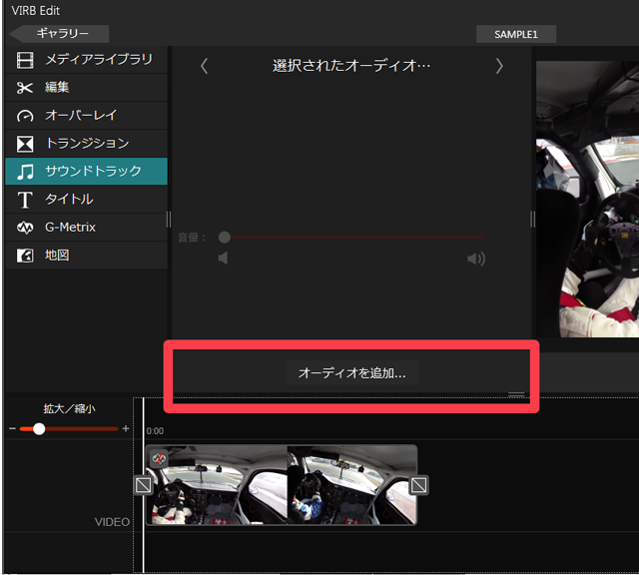Select the G-Metrix waveform icon

click(x=25, y=228)
